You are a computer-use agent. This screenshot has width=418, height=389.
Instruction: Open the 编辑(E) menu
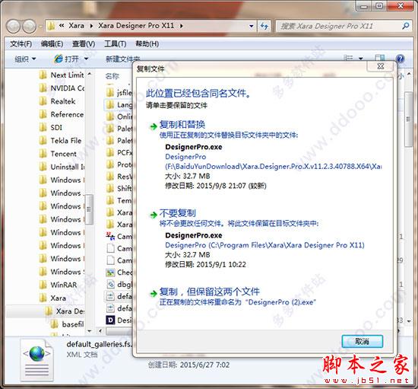pos(52,44)
